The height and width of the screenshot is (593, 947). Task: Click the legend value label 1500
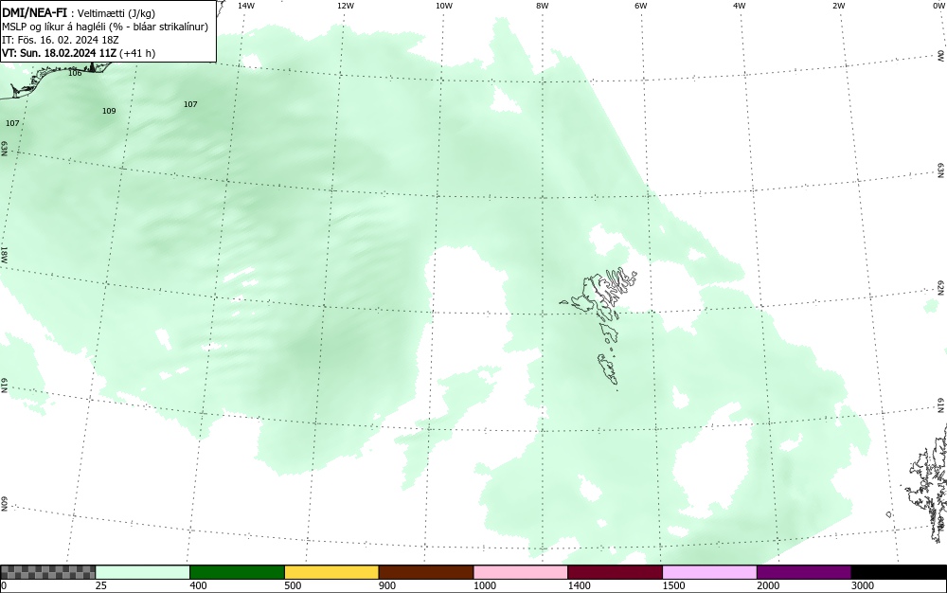[x=673, y=585]
